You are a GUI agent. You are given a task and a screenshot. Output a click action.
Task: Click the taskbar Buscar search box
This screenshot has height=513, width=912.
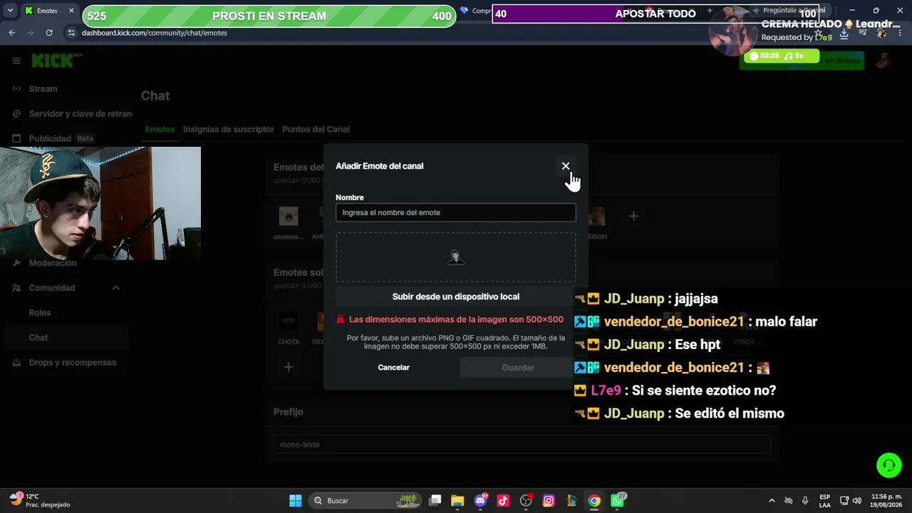point(365,501)
